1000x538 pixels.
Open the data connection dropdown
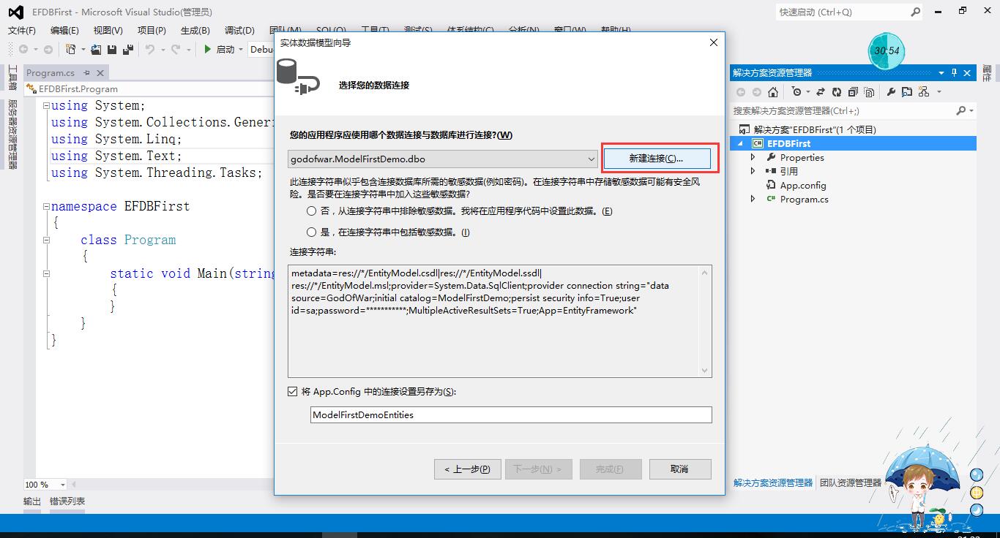[592, 159]
